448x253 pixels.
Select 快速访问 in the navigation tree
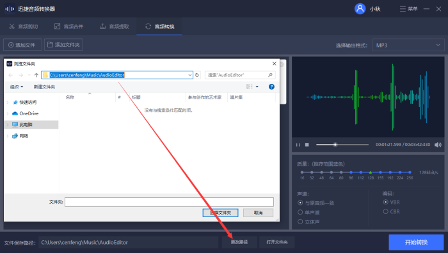(x=28, y=102)
